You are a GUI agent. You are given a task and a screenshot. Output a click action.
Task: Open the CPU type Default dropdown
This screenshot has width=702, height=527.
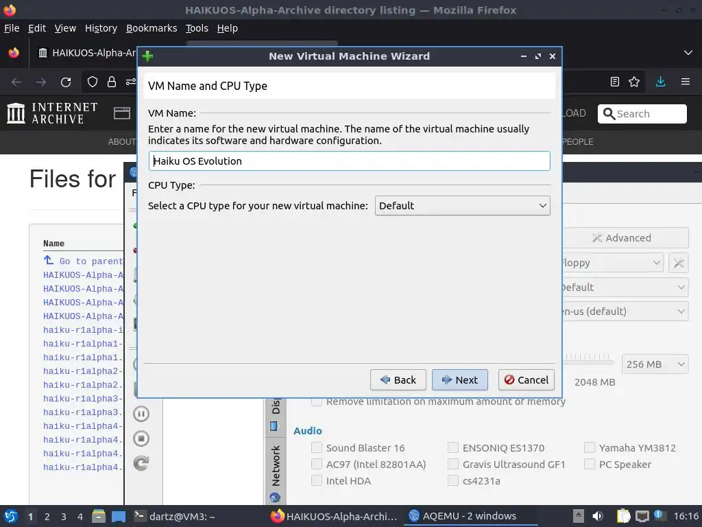coord(463,206)
